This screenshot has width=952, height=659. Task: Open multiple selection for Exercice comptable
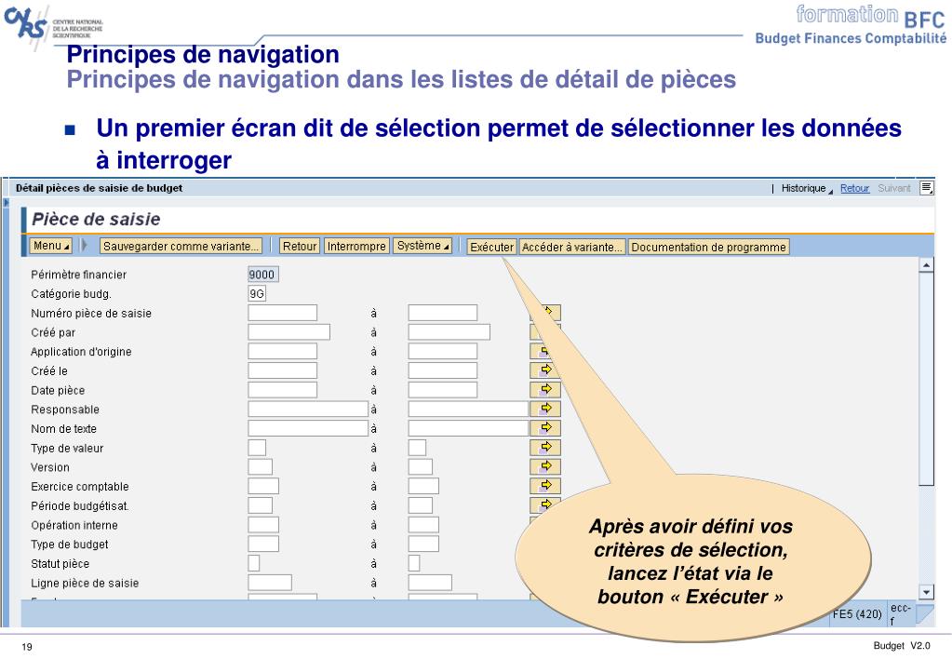545,486
